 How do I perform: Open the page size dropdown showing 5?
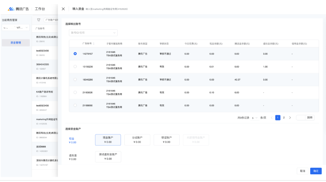256,118
